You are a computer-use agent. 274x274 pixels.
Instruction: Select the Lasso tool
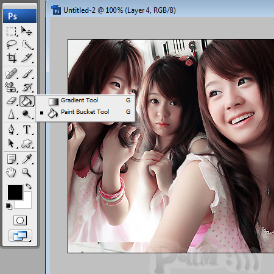(x=12, y=44)
